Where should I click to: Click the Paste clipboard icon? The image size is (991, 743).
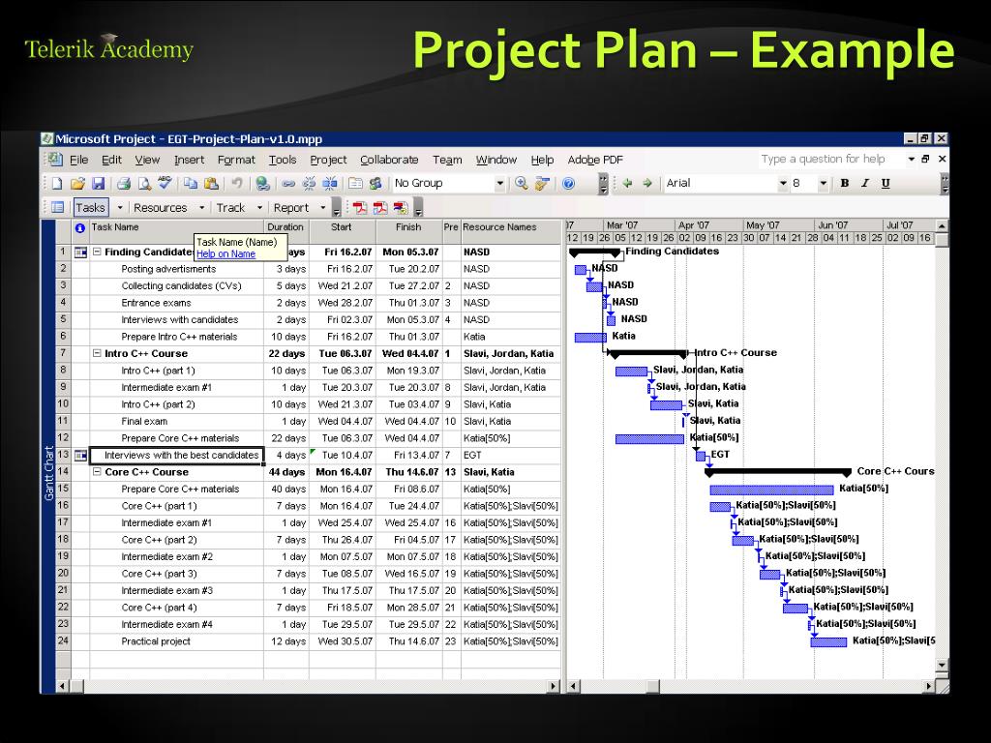211,183
